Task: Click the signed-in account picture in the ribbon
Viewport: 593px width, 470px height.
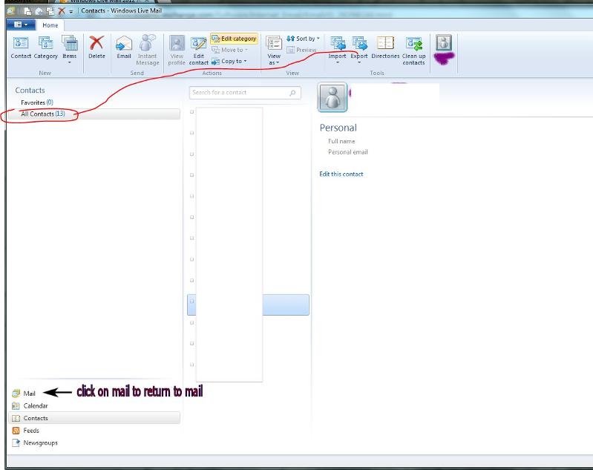Action: pyautogui.click(x=444, y=42)
